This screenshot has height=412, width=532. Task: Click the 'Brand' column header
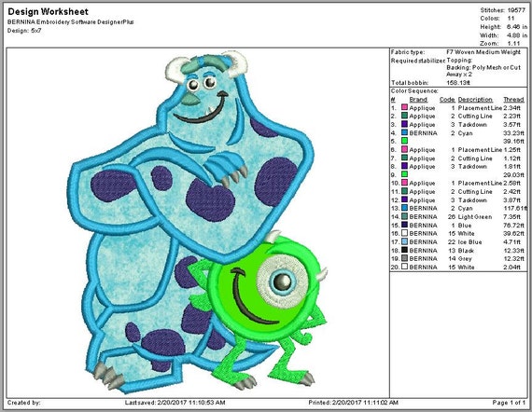[x=418, y=100]
